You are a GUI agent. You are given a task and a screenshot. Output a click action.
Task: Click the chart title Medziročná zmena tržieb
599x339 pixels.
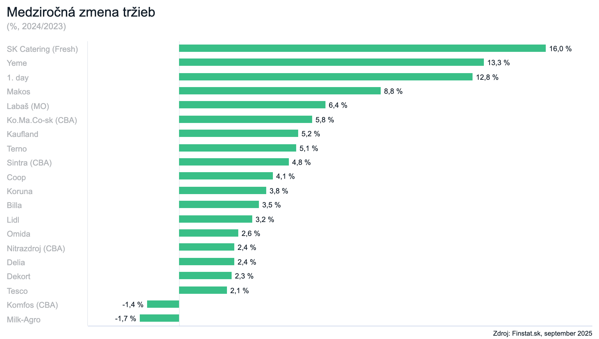click(81, 12)
